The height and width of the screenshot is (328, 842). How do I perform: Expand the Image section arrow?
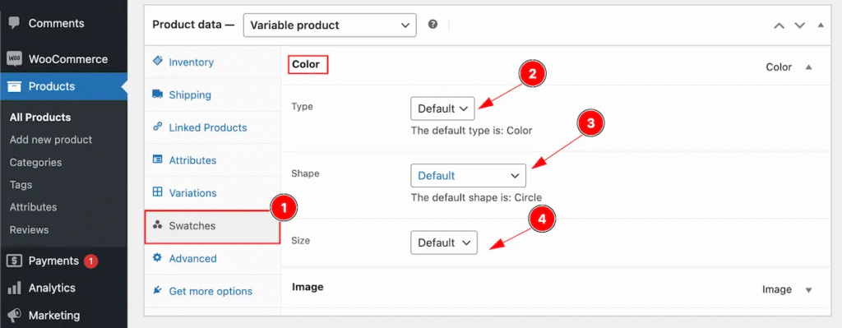click(x=809, y=290)
